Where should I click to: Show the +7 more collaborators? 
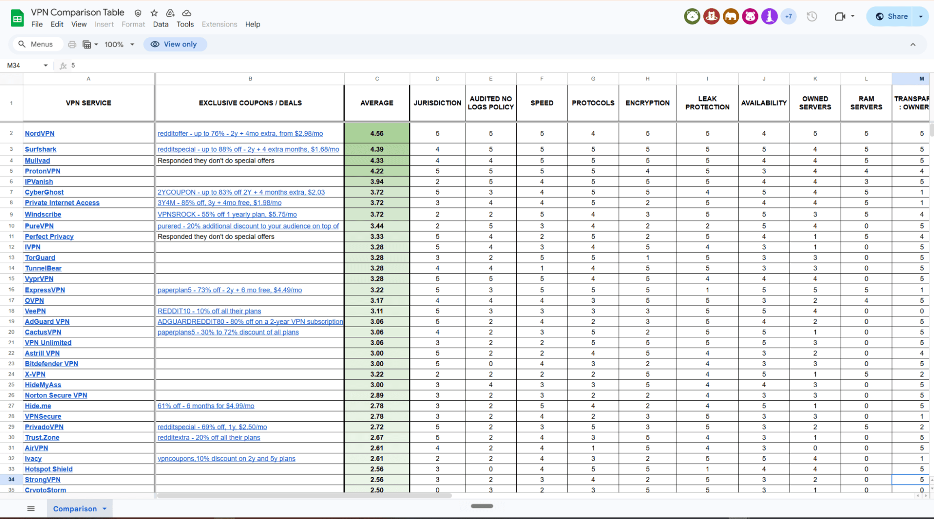click(x=789, y=16)
